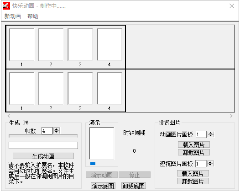Viewport: 240px width, 192px height.
Task: Click 卸载图片 under 动画图片画板
Action: pyautogui.click(x=194, y=152)
